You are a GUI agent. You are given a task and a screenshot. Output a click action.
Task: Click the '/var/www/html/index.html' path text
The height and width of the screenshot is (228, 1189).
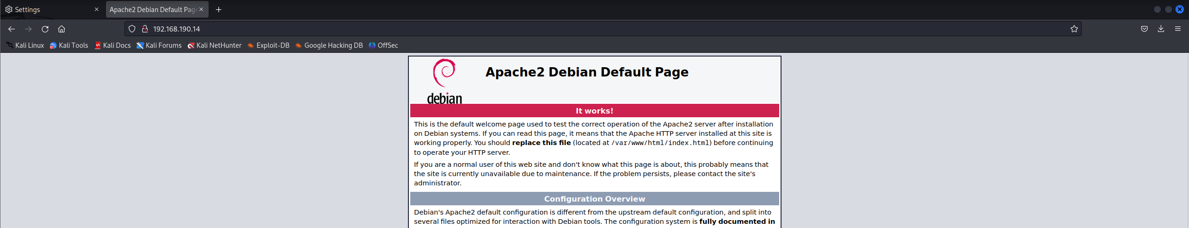[x=660, y=143]
